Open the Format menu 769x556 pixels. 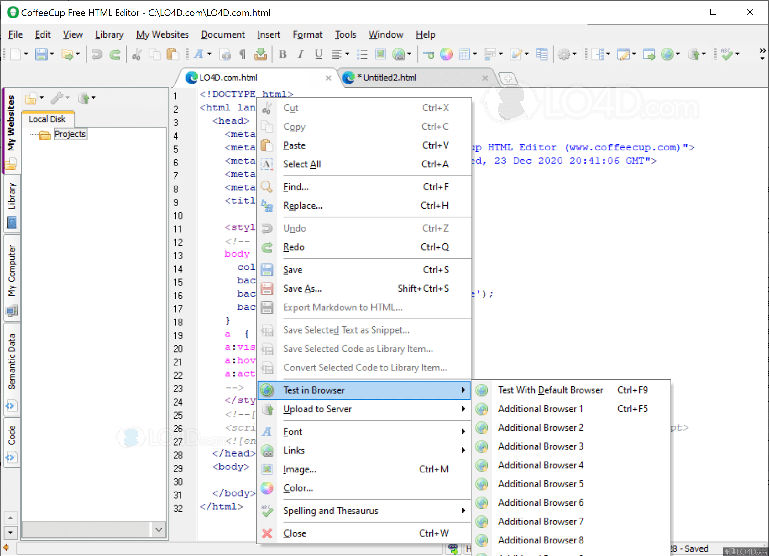(307, 34)
